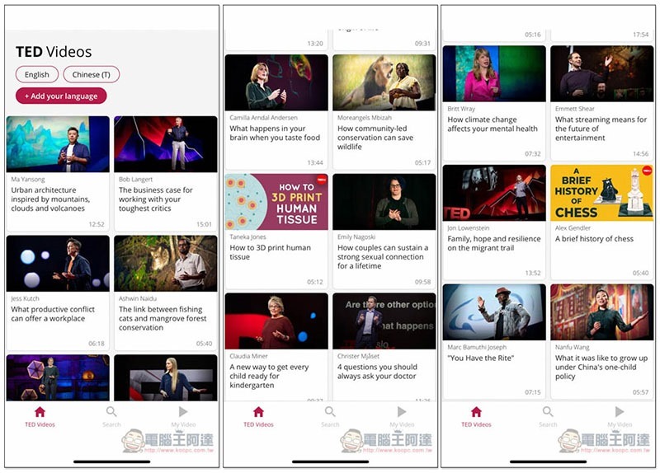Screen dimensions: 660x473
Task: Tap the TED Videos home icon in left screen
Action: [x=40, y=411]
